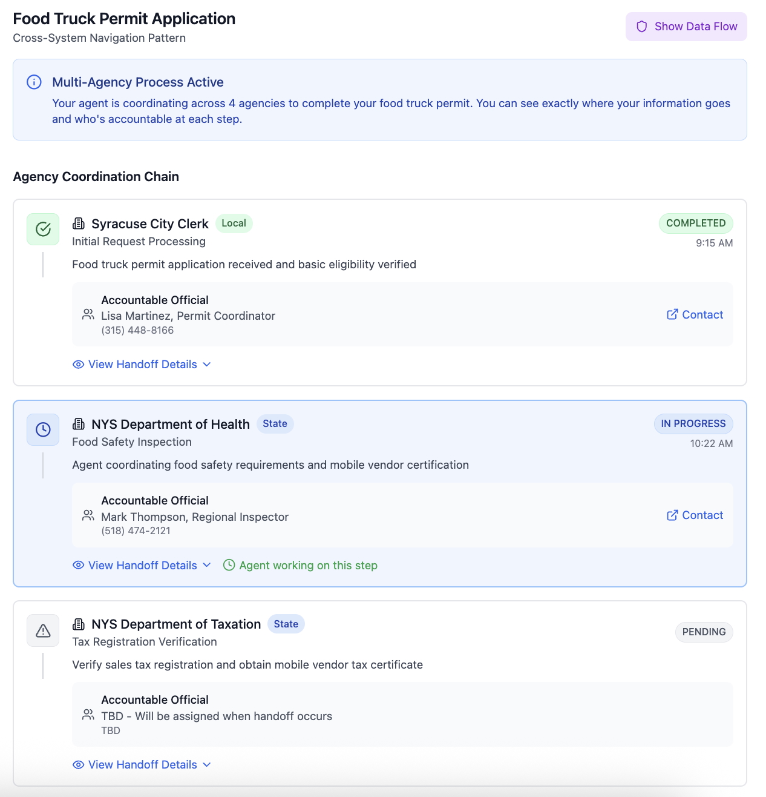Click the shield icon in Show Data Flow
Screen dimensions: 766x797
coord(641,26)
